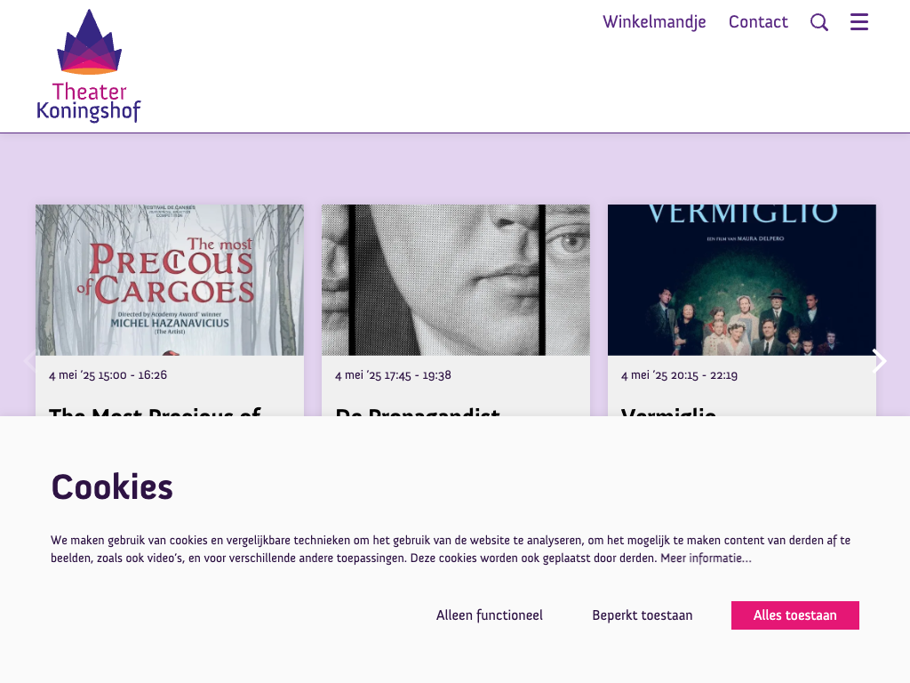Click the 4 mei 15:00 - 16:26 showtime
Screen dimensions: 910x683
pos(108,375)
